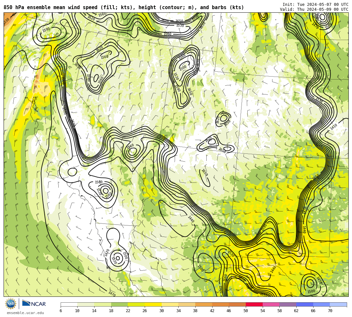The image size is (352, 317).
Task: Click the colorbar tick label 42
Action: tap(212, 311)
